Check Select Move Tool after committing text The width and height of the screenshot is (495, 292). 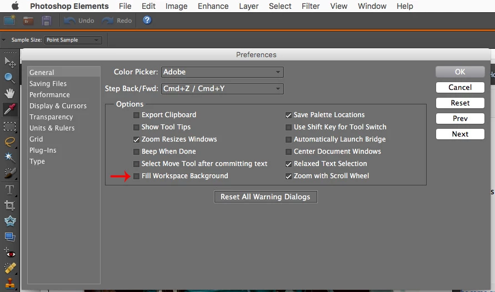pos(136,164)
